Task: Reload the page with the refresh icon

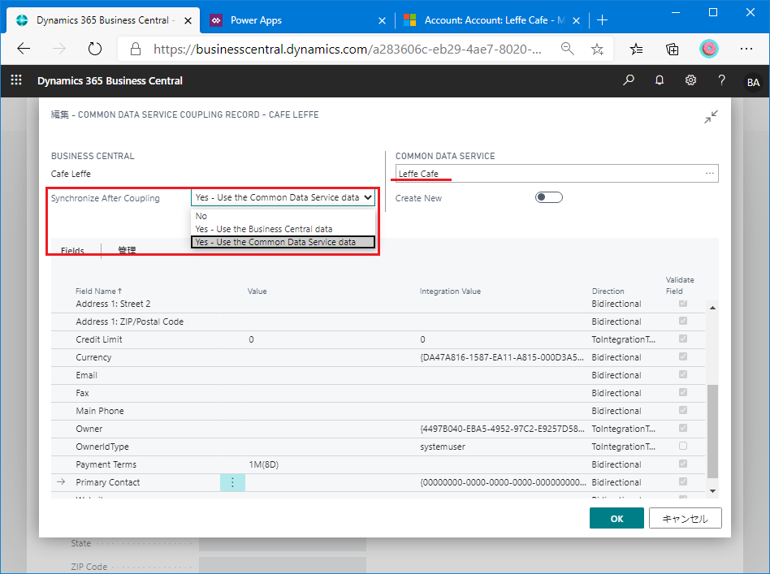Action: (x=94, y=49)
